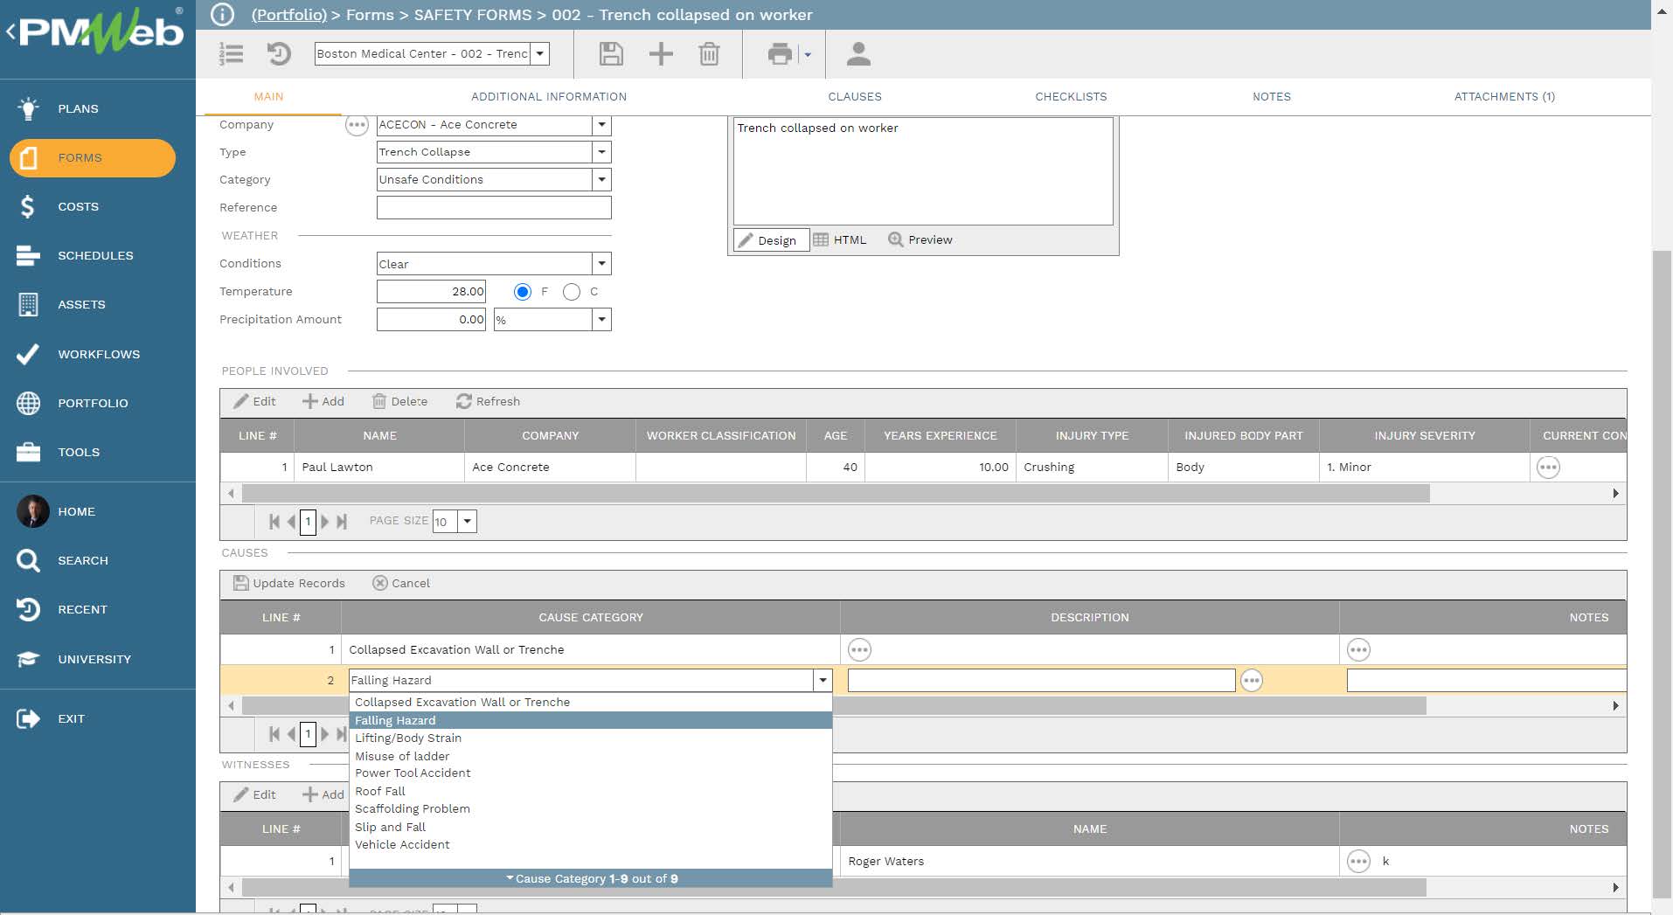The image size is (1673, 915).
Task: Click the ellipsis button next to Company
Action: click(357, 125)
